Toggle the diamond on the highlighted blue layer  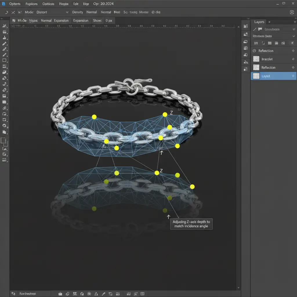293,76
